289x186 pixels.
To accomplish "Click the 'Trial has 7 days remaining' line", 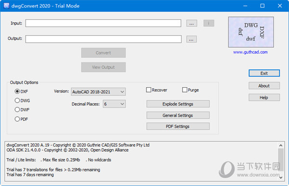I will click(x=30, y=174).
